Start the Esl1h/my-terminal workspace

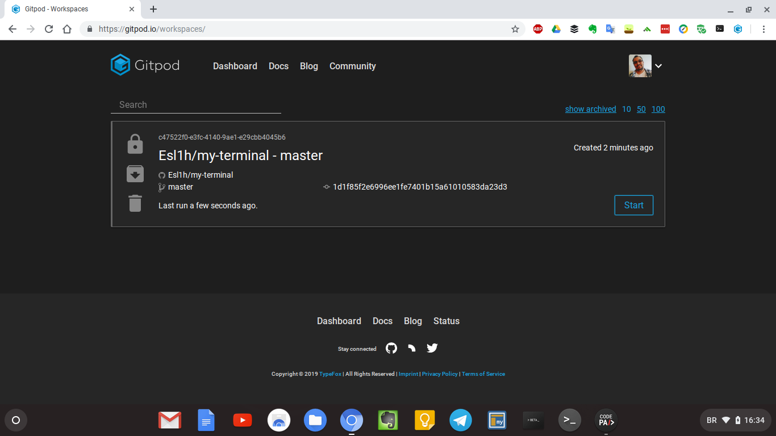pyautogui.click(x=634, y=206)
